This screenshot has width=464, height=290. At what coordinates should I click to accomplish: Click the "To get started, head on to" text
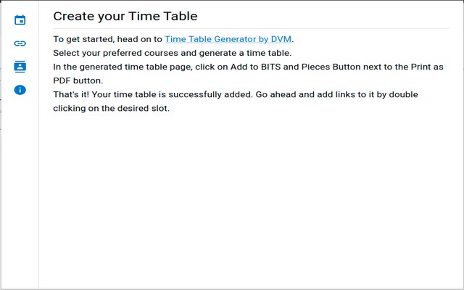pyautogui.click(x=108, y=39)
